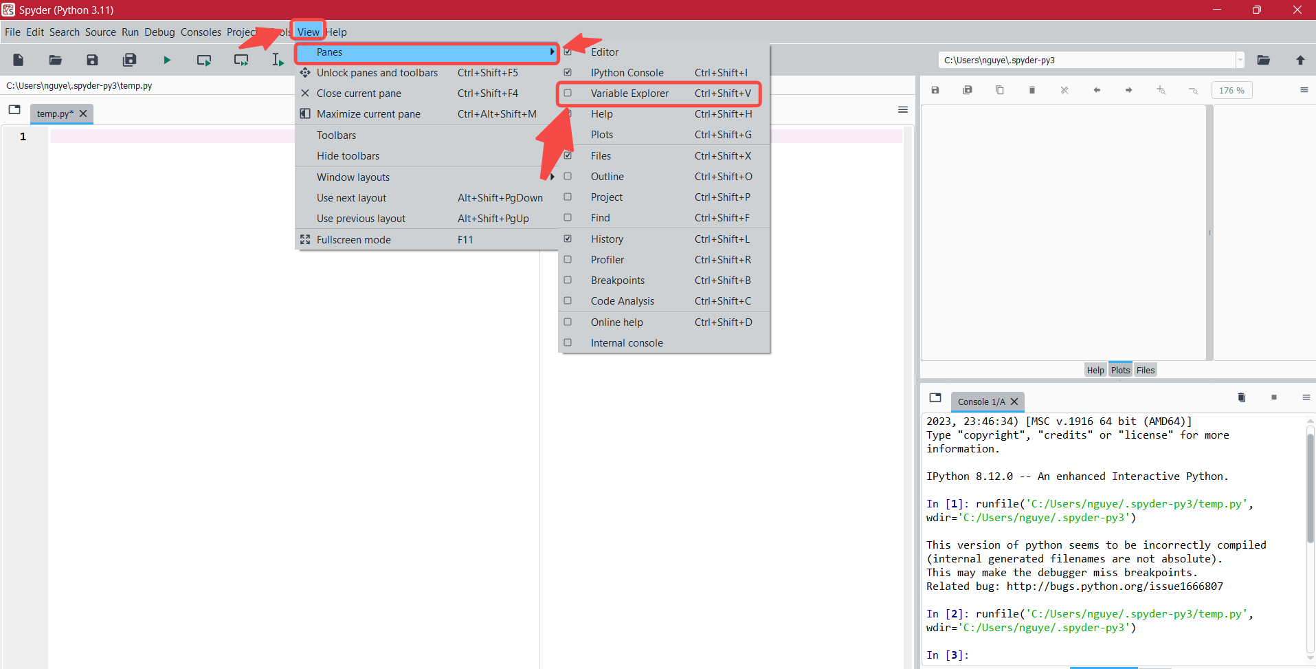Open the File menu
Image resolution: width=1316 pixels, height=669 pixels.
pos(12,32)
